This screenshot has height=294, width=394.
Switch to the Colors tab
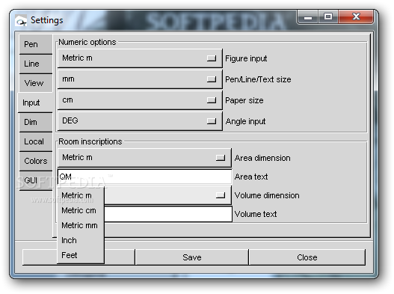click(36, 161)
